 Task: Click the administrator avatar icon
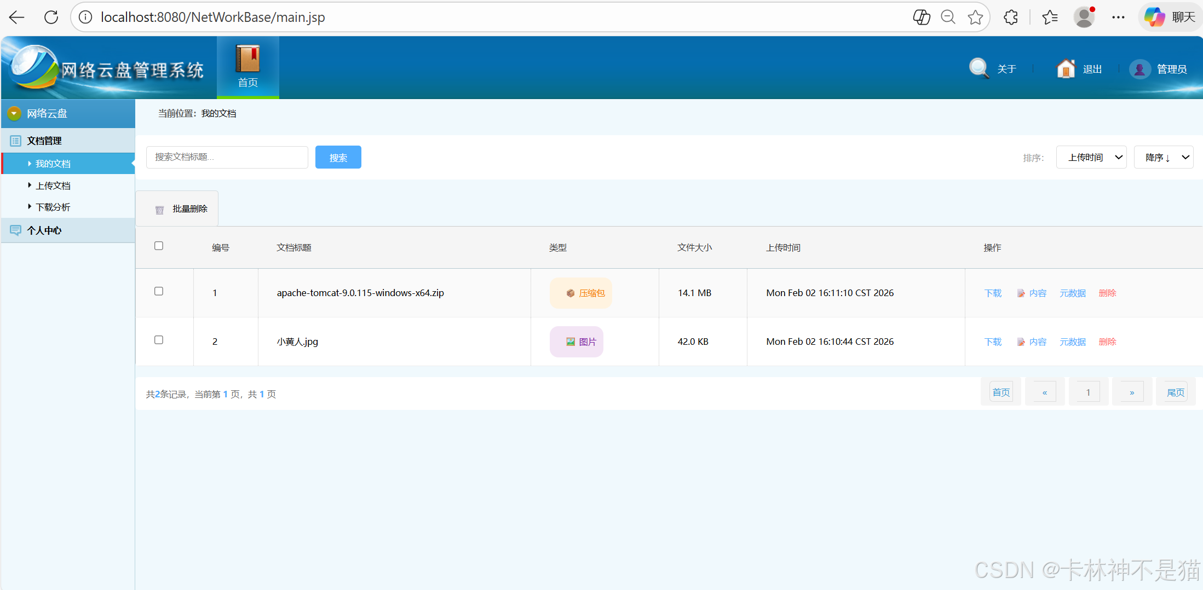1139,69
